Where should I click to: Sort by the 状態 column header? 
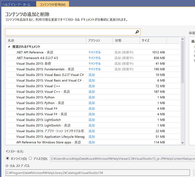(x=126, y=40)
